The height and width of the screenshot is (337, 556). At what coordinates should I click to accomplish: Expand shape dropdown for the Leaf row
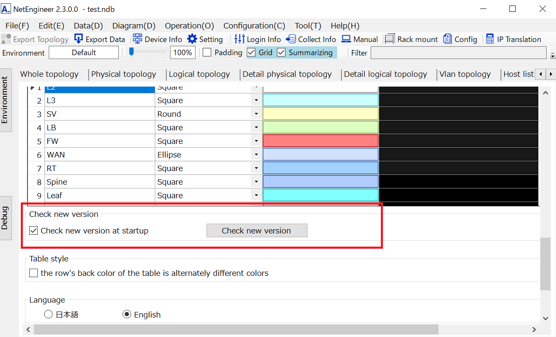click(256, 196)
